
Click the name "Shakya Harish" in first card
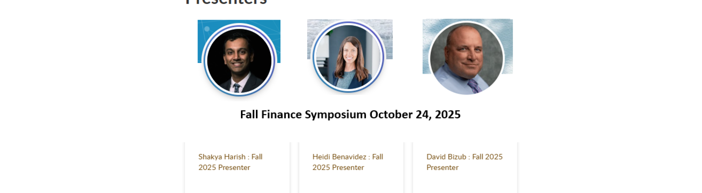[222, 157]
